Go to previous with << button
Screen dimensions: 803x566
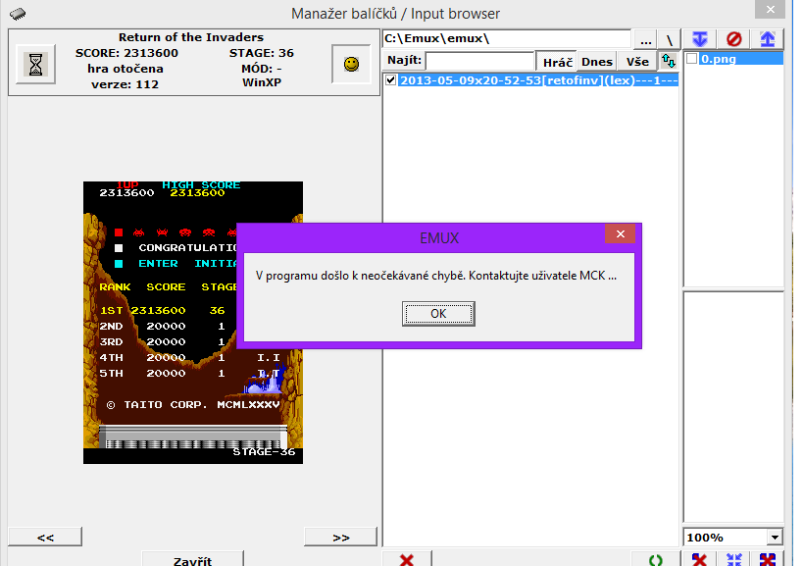(45, 537)
